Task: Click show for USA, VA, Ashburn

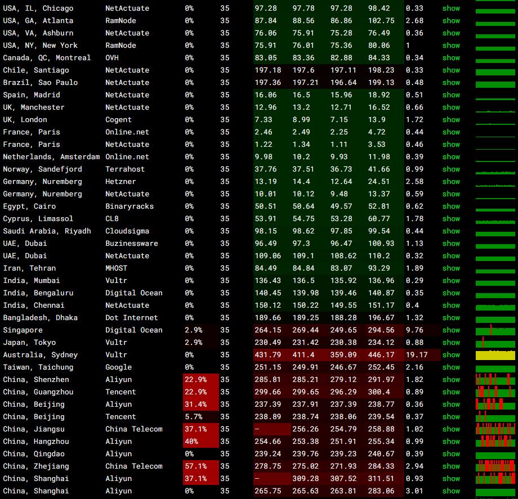Action: (451, 33)
